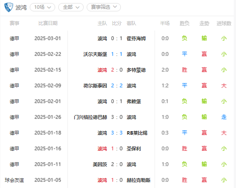
Task: Click the 赫拉克勒斯 team name
Action: pyautogui.click(x=138, y=180)
